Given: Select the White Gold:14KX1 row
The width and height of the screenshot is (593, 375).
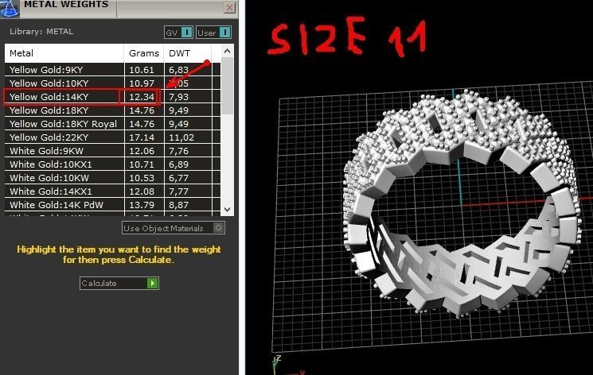Looking at the screenshot, I should [112, 191].
